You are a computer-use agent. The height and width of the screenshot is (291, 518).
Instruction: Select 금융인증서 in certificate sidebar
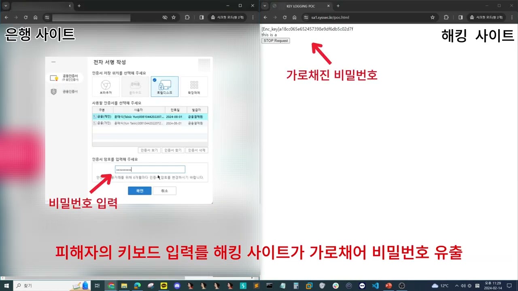65,92
